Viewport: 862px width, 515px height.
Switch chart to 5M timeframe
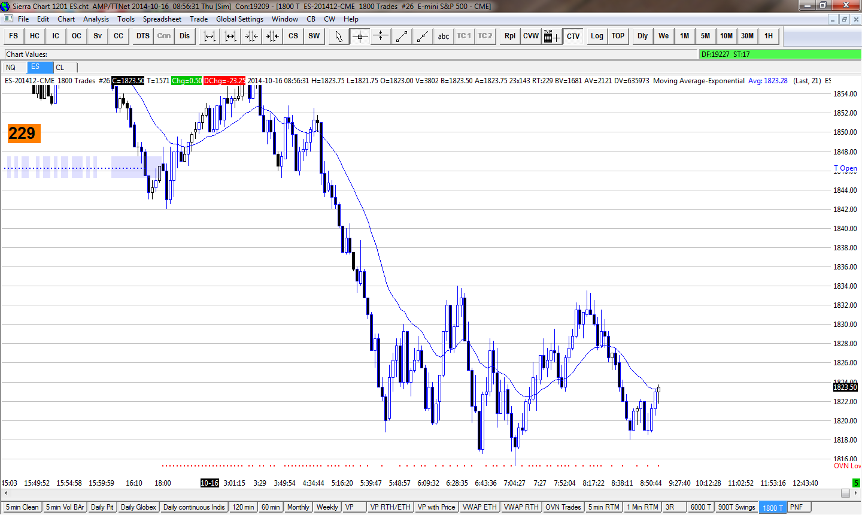point(706,36)
